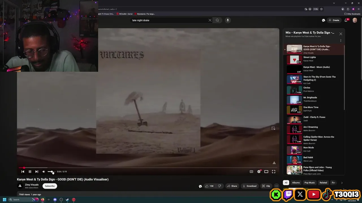The height and width of the screenshot is (203, 362).
Task: Open the browser extensions puzzle icon
Action: [x=348, y=9]
